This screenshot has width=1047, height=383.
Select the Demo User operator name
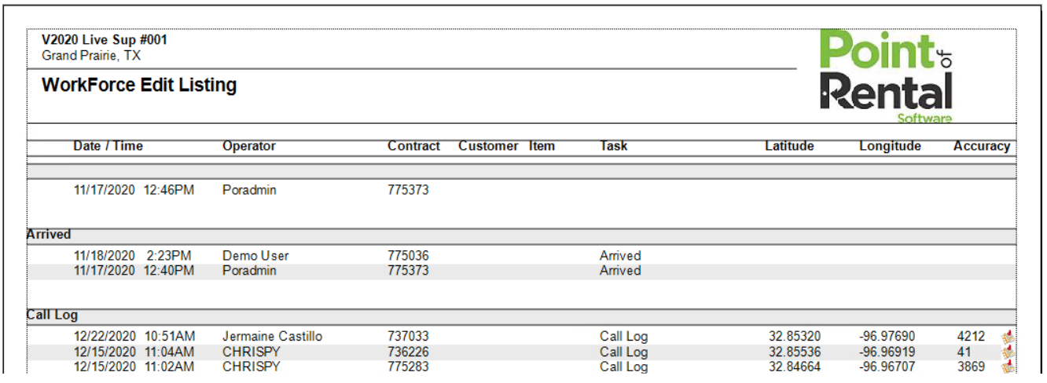(x=255, y=256)
